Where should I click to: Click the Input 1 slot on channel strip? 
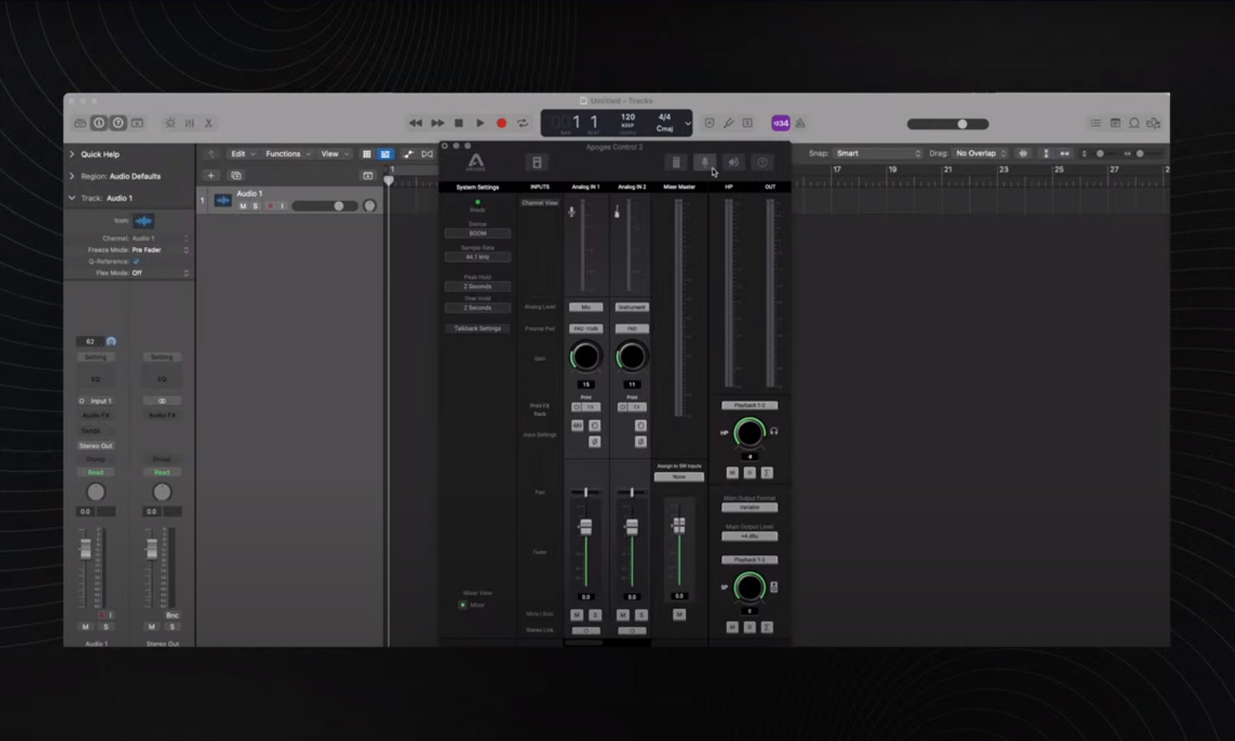click(96, 401)
